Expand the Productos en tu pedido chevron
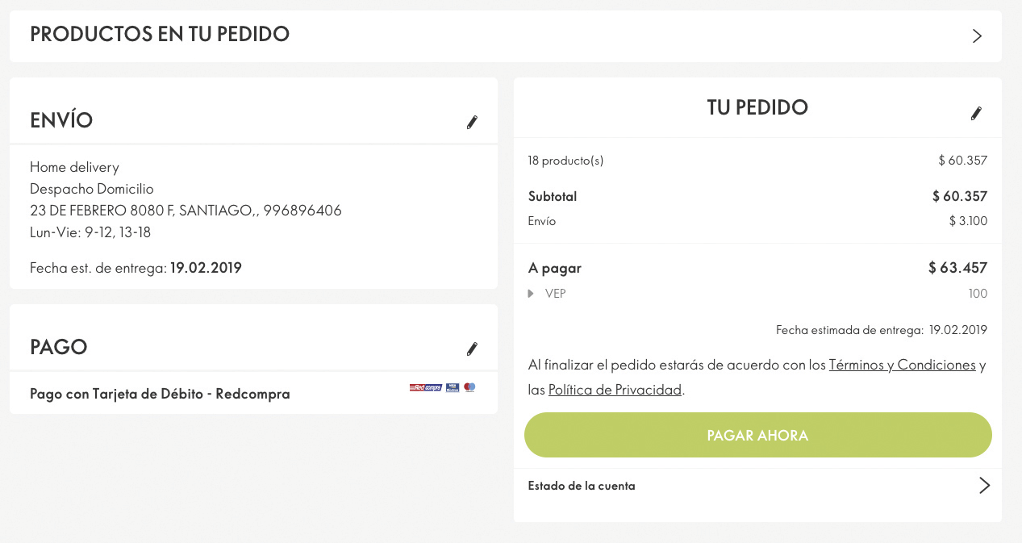 point(977,36)
